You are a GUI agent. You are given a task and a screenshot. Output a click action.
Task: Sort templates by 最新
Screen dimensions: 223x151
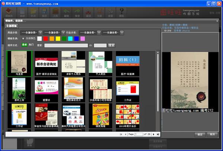25,45
